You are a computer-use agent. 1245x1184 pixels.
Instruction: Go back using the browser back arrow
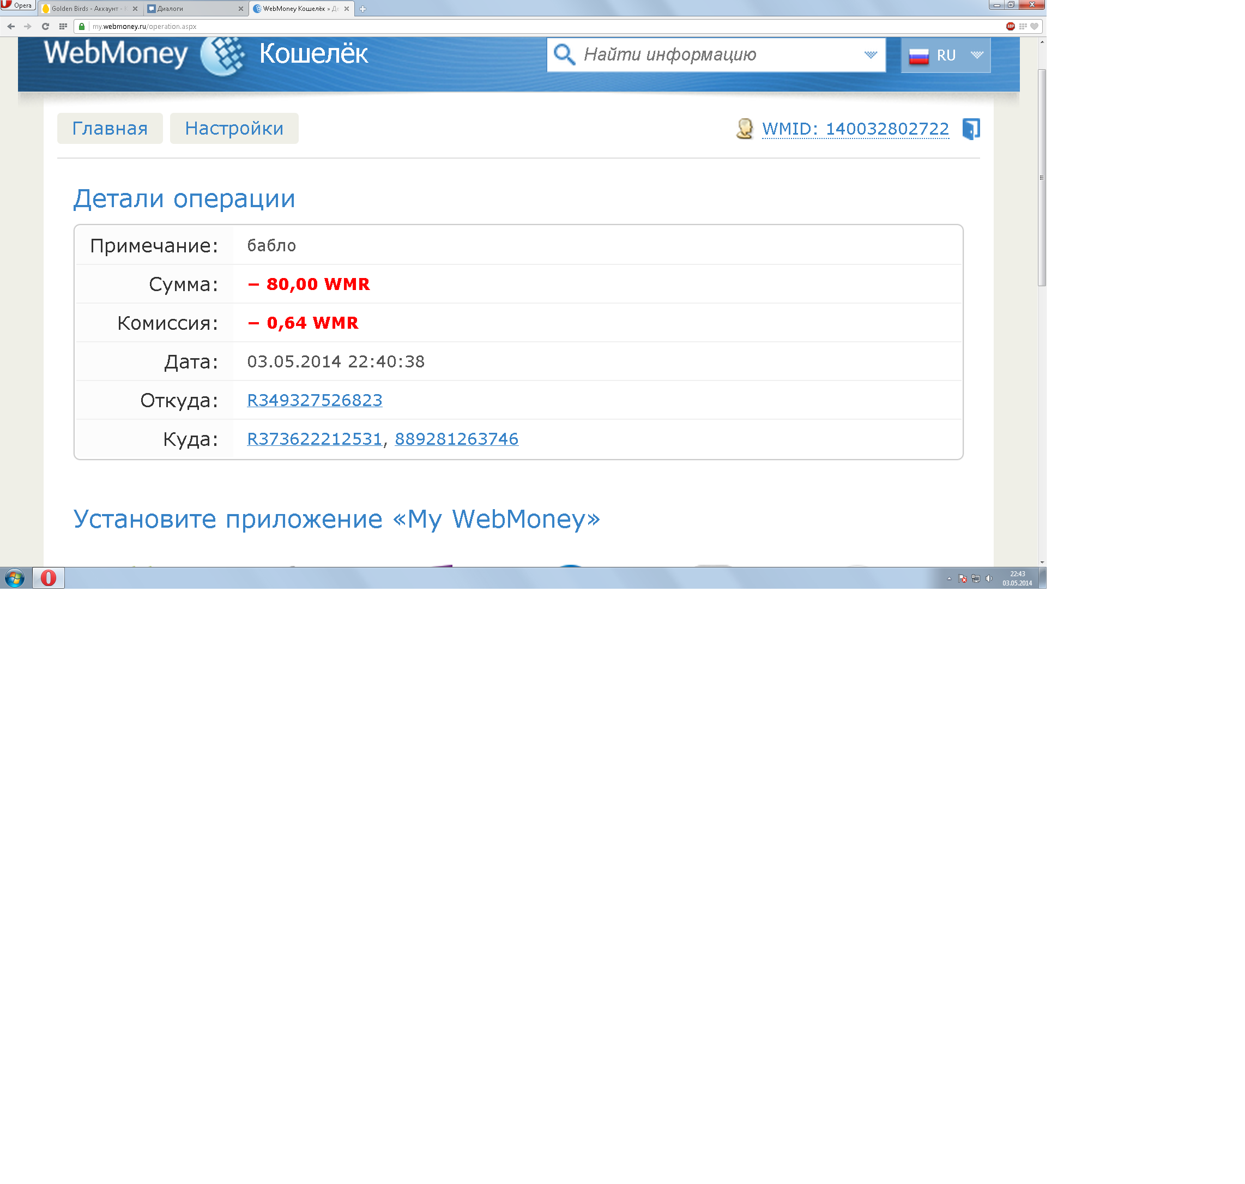pyautogui.click(x=11, y=27)
